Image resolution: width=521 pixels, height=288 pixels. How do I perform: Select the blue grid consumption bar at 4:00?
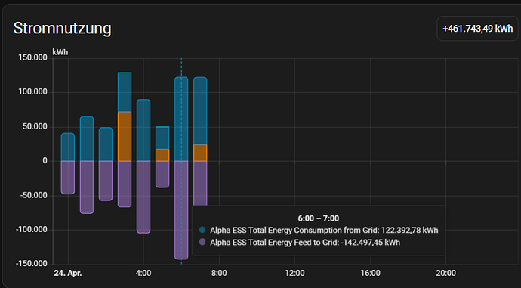pos(143,130)
